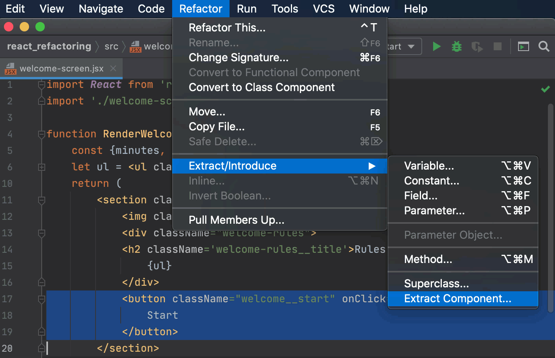This screenshot has height=358, width=555.
Task: Open the Tools menu
Action: (284, 9)
